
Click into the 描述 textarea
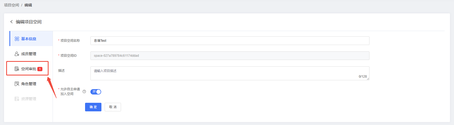click(230, 73)
